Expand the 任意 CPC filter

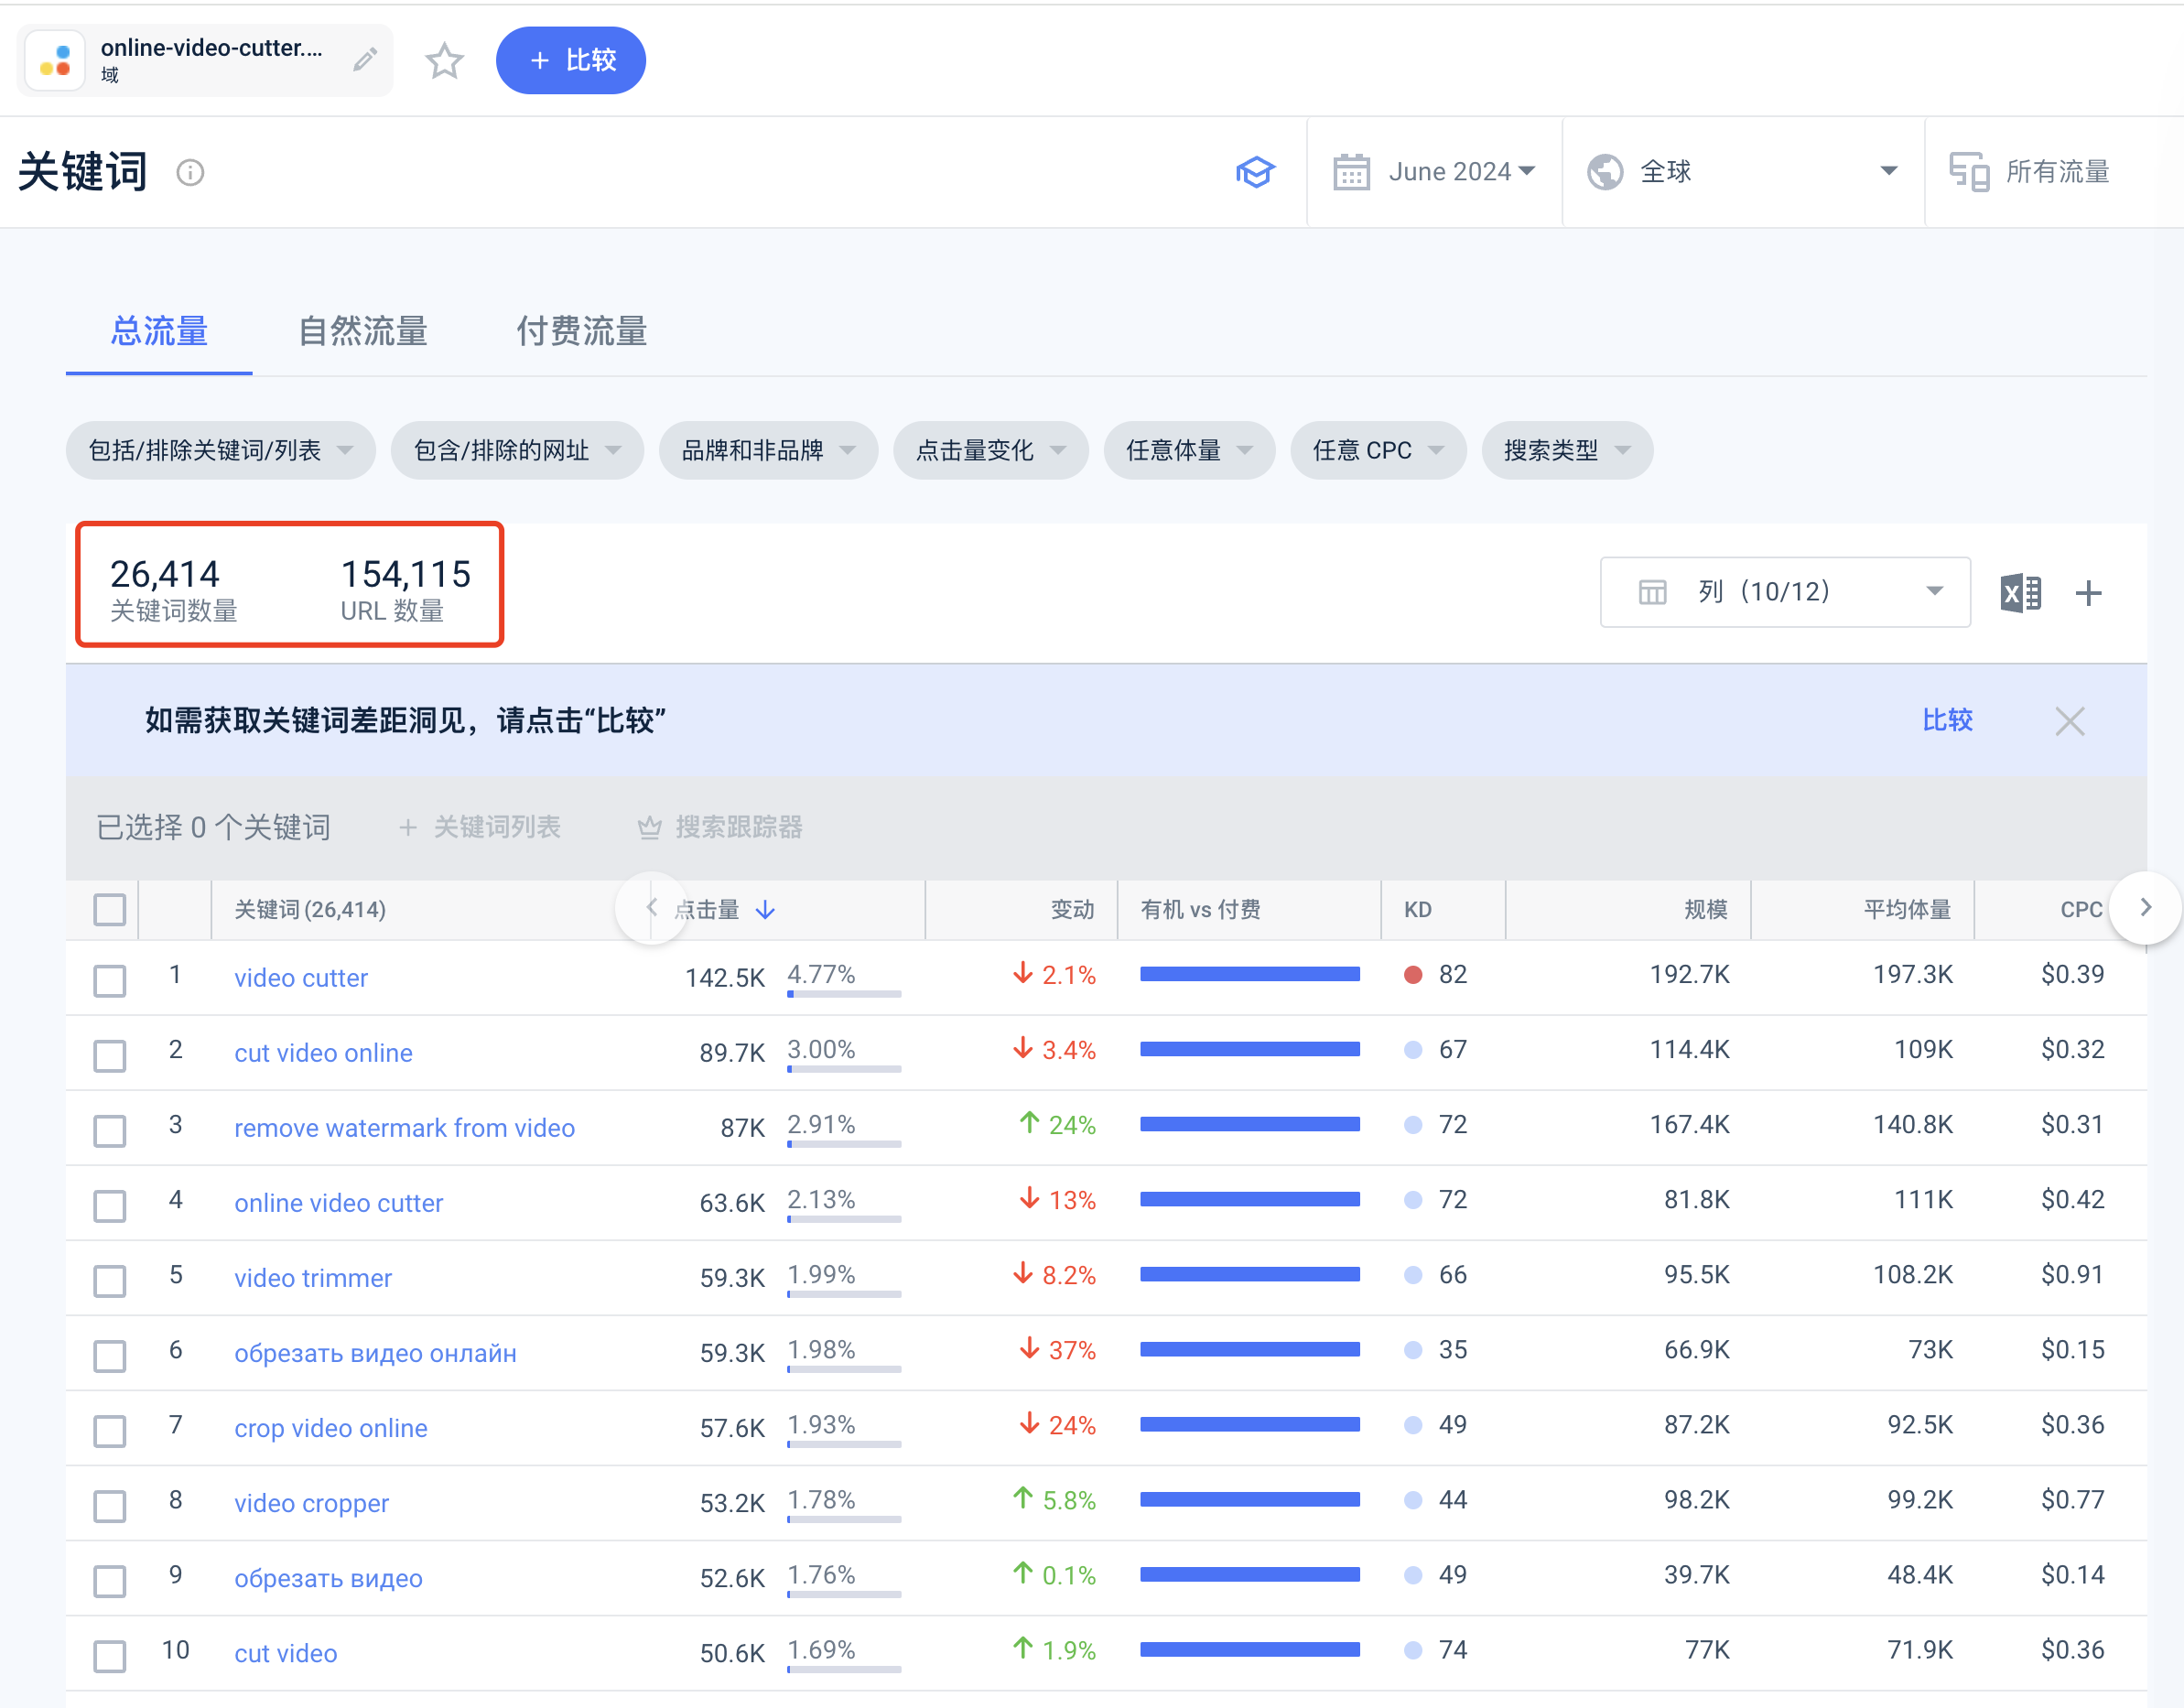(1378, 450)
